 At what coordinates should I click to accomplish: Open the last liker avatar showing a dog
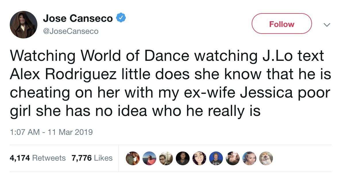(x=266, y=158)
